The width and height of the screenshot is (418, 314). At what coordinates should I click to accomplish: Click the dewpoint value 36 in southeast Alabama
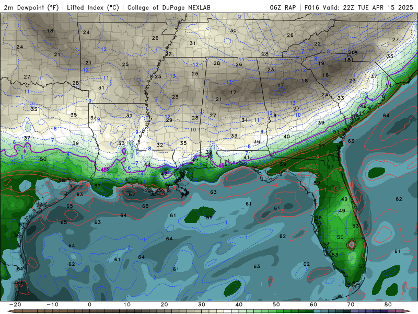257,141
